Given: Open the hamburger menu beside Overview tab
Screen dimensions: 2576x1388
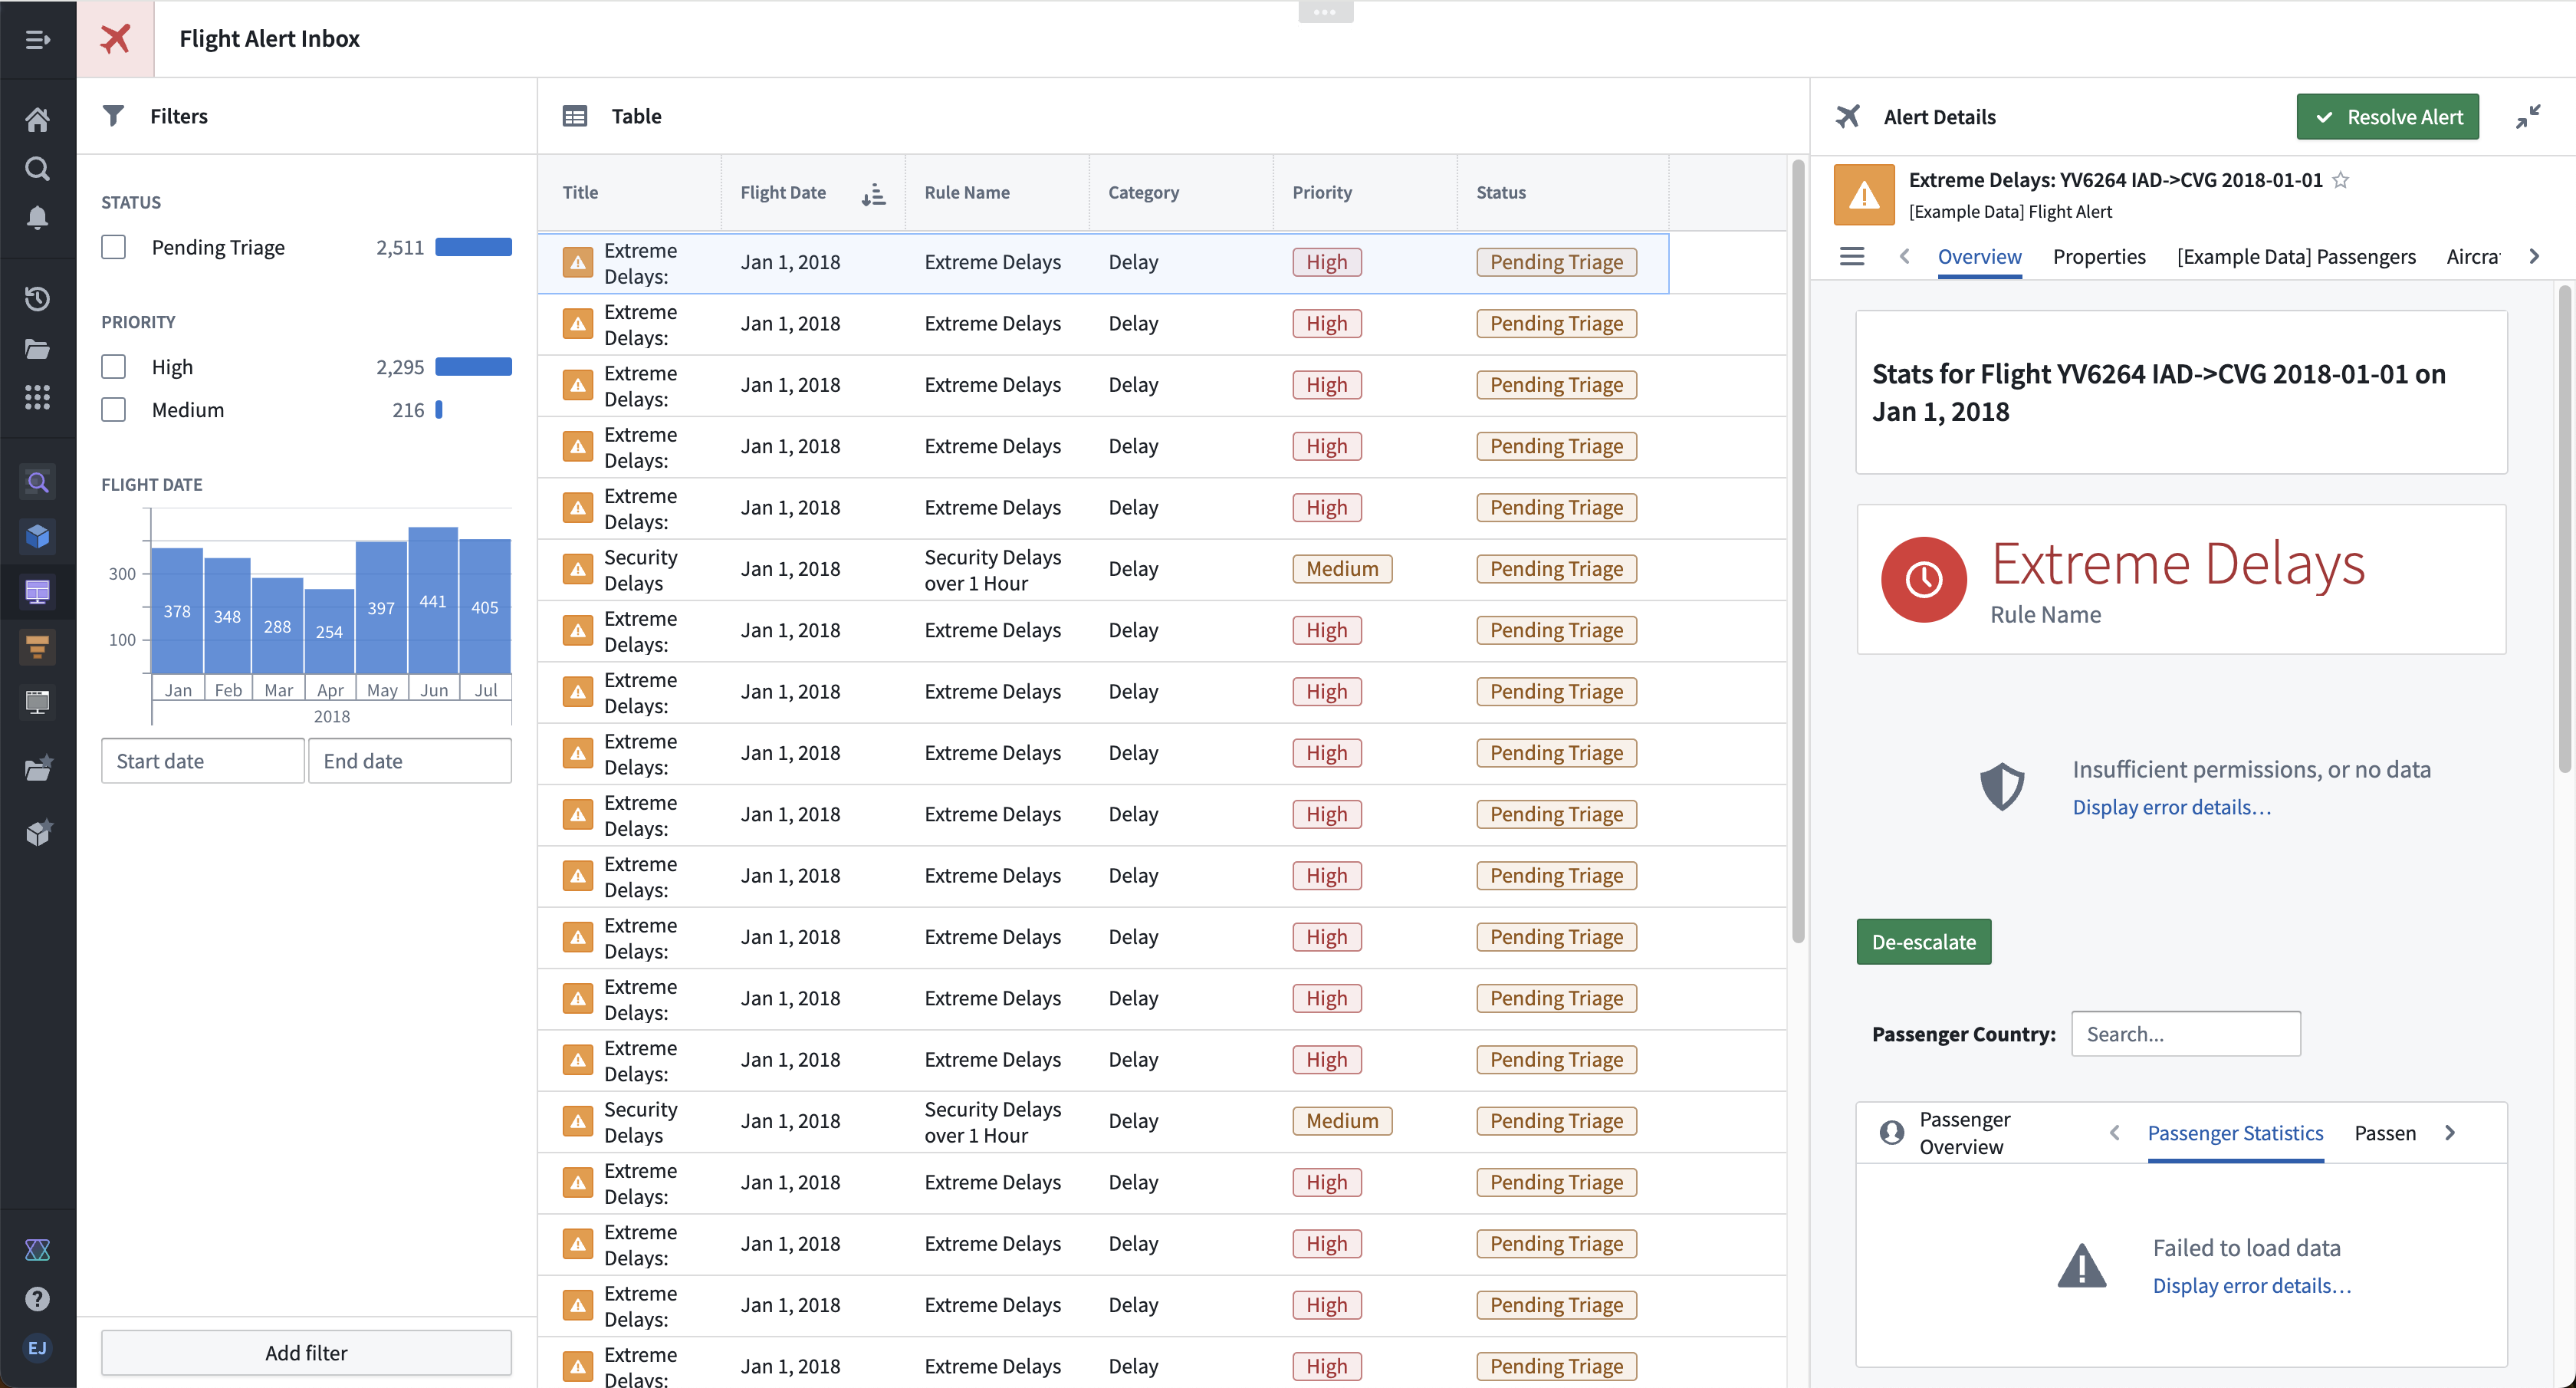Looking at the screenshot, I should [1851, 256].
